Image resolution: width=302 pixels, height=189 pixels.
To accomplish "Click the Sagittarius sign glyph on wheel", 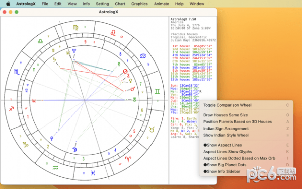I will coord(12,109).
